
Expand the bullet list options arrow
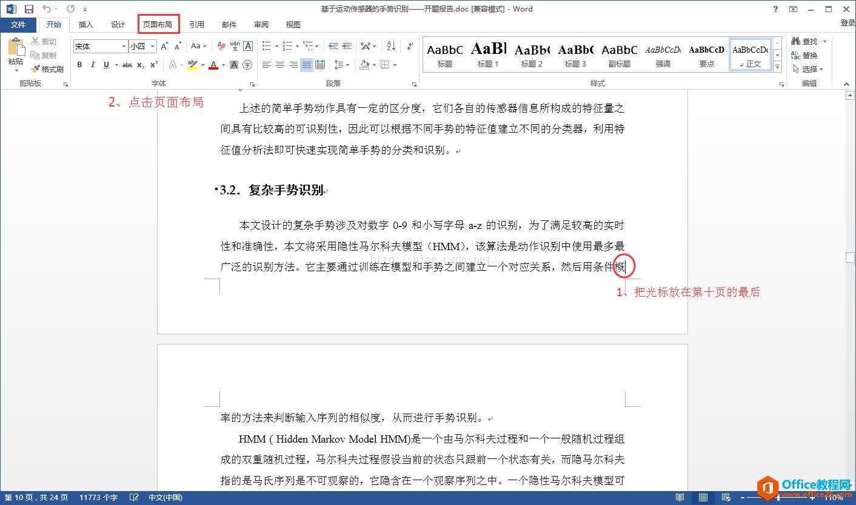[276, 46]
